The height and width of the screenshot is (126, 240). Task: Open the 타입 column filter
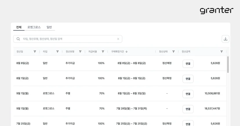[57, 52]
